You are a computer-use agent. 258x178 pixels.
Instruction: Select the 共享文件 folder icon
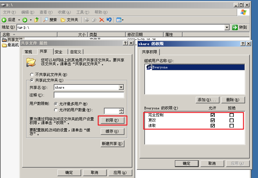[x=4, y=40]
